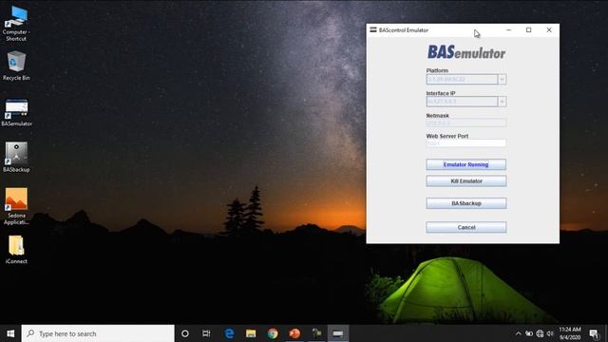Viewport: 608px width, 342px height.
Task: Open the network icon in the system tray
Action: click(540, 333)
